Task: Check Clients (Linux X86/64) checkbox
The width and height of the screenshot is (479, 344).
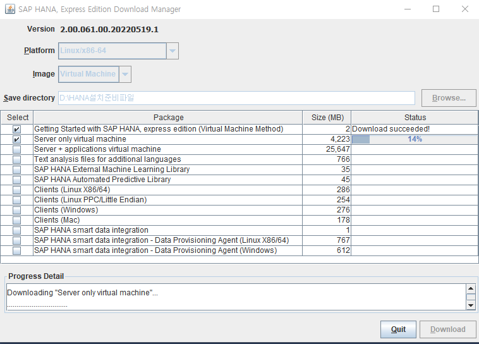Action: 17,190
